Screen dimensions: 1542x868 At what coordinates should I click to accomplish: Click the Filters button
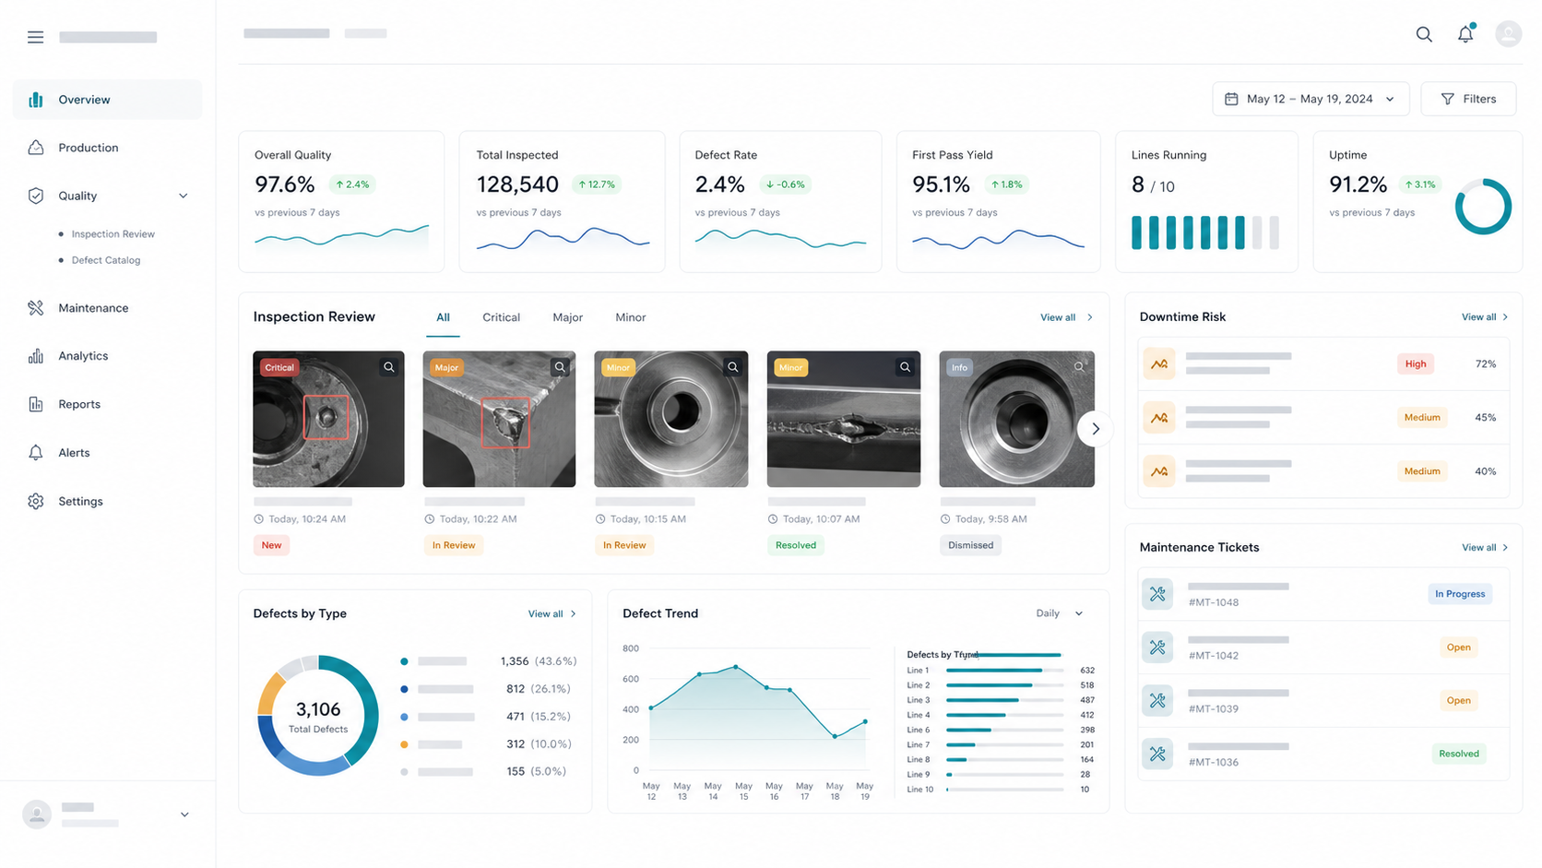pyautogui.click(x=1468, y=99)
